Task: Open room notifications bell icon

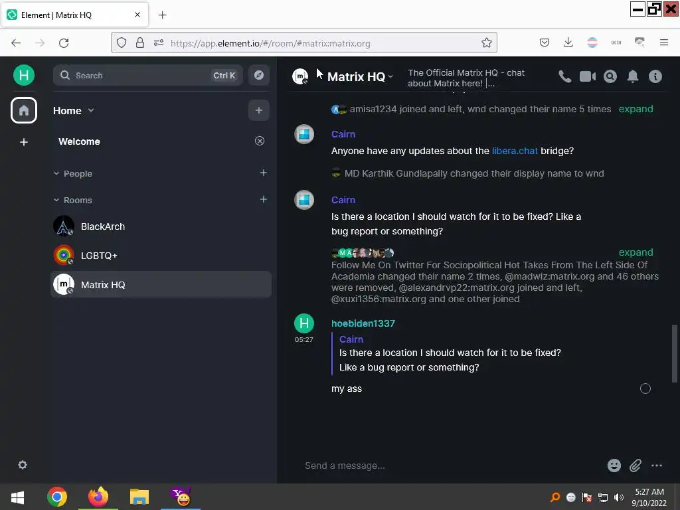Action: tap(633, 76)
